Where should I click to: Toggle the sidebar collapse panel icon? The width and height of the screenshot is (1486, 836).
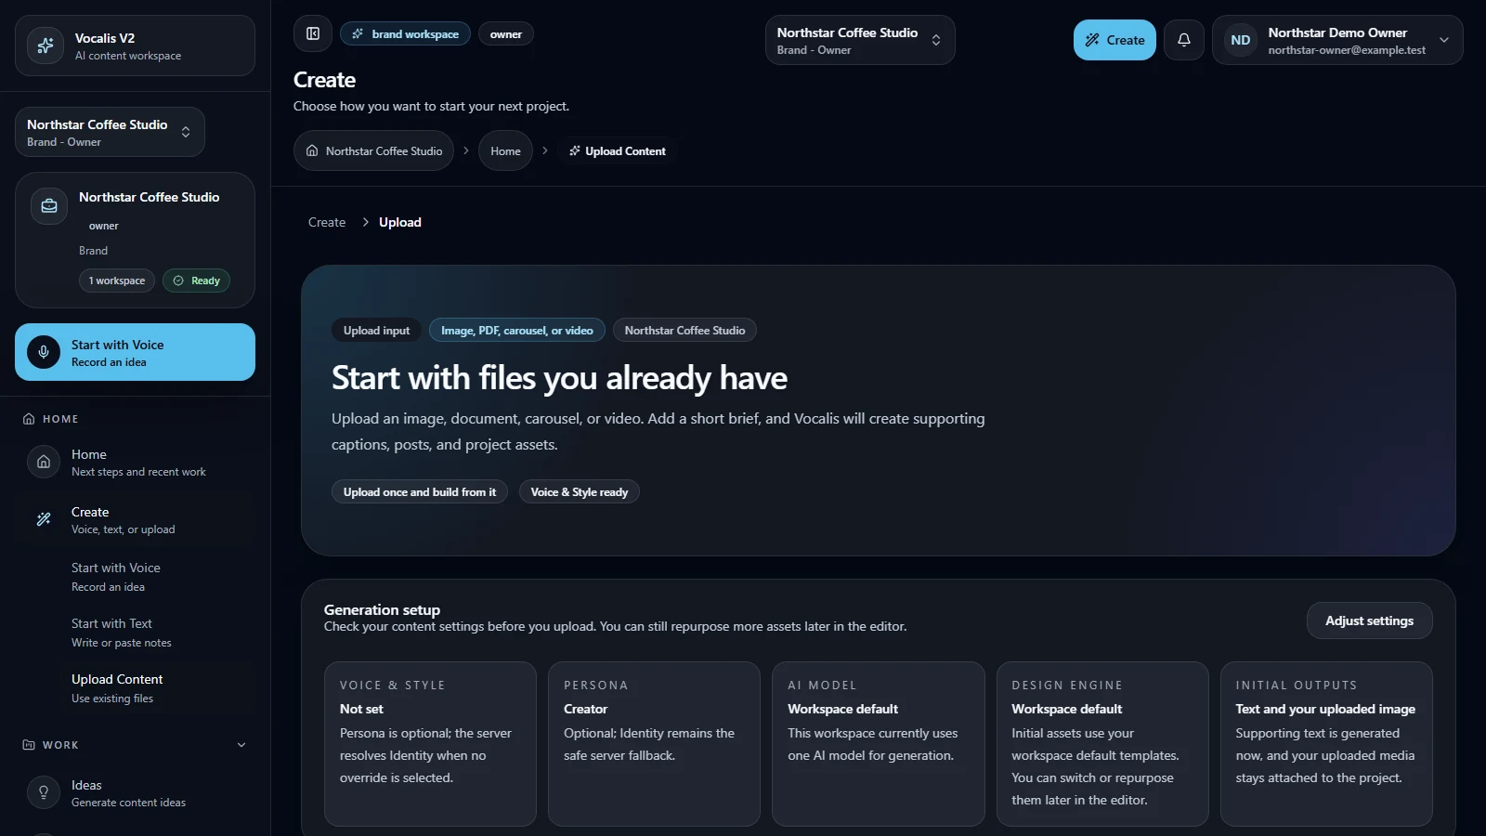313,33
